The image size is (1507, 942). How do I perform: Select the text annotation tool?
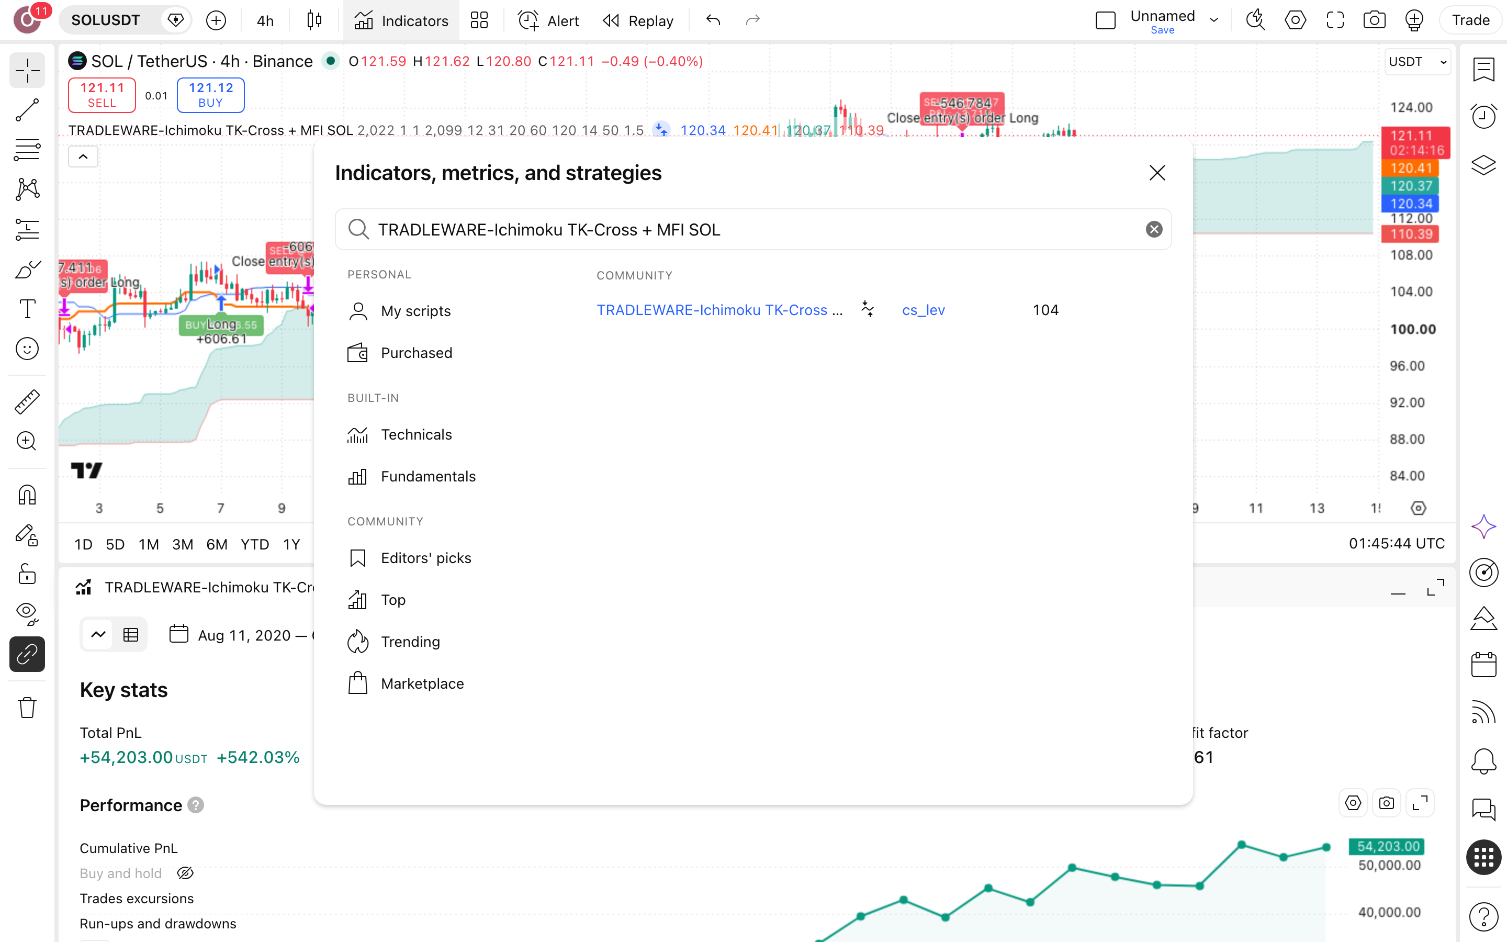tap(27, 309)
